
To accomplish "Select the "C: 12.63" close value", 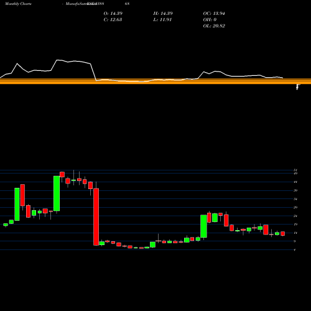I will [113, 20].
